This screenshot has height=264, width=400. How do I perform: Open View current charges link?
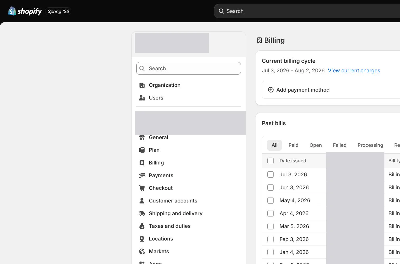click(354, 70)
